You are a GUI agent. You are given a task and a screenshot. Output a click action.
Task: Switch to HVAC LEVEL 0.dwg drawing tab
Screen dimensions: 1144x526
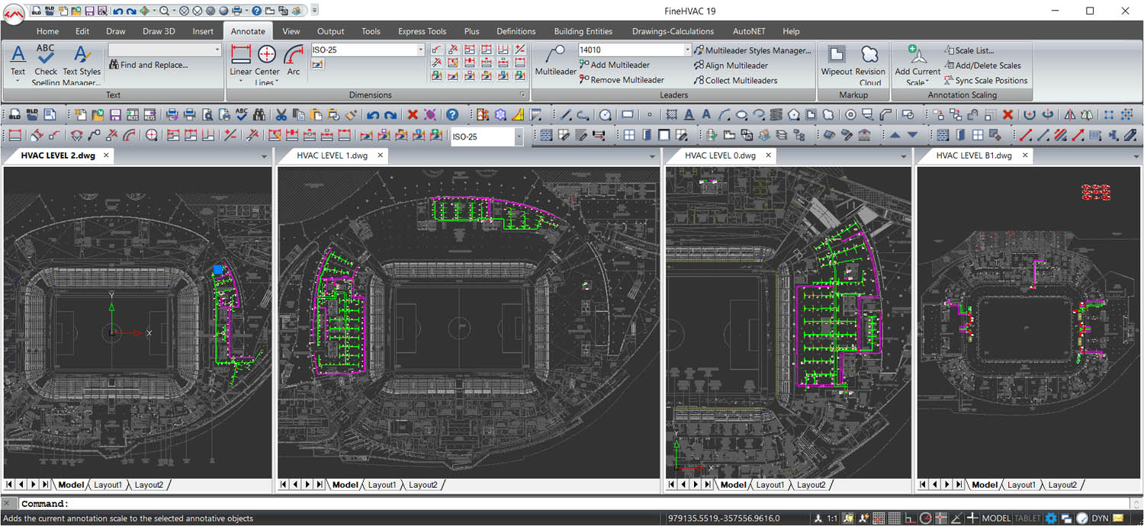click(x=719, y=156)
